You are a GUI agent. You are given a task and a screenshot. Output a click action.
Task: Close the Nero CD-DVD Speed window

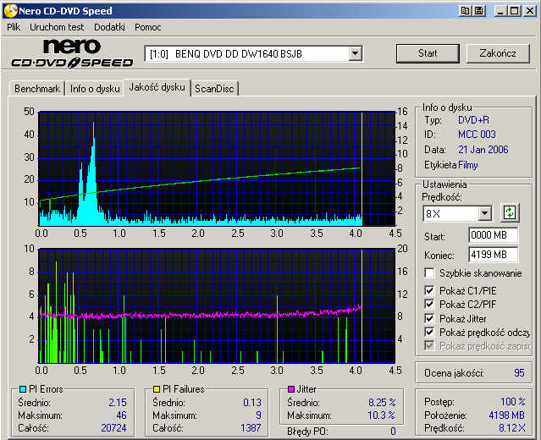tap(530, 11)
